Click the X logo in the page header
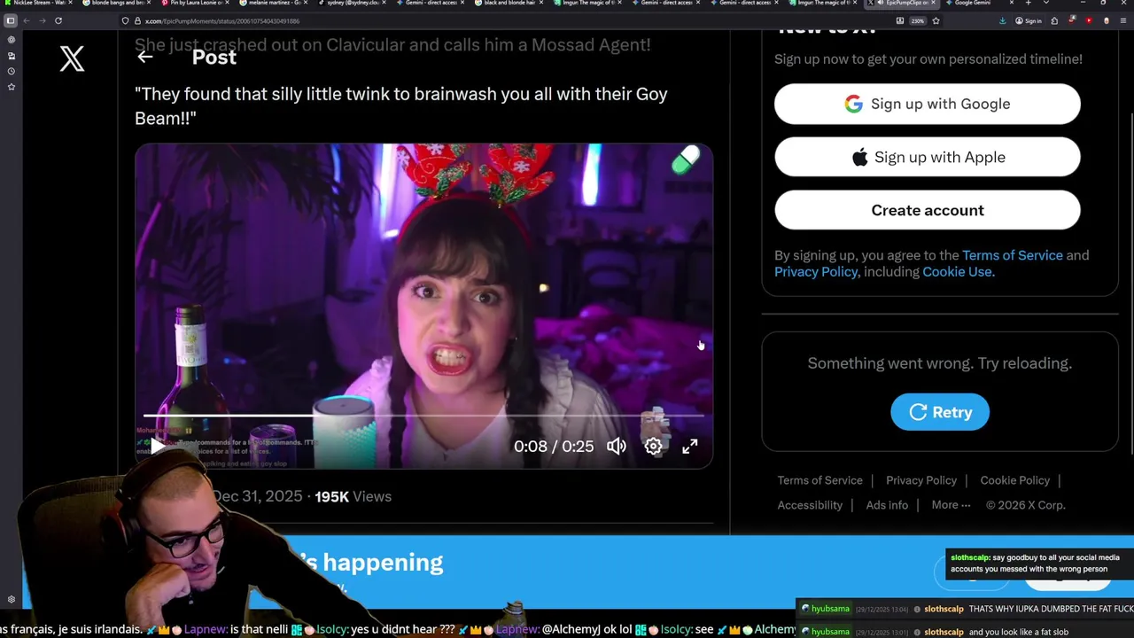The width and height of the screenshot is (1134, 638). [x=72, y=58]
